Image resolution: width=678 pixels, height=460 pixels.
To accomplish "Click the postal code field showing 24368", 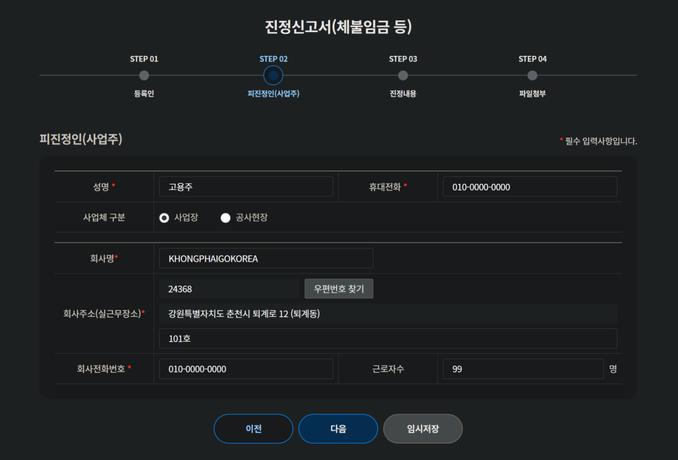I will pos(229,288).
